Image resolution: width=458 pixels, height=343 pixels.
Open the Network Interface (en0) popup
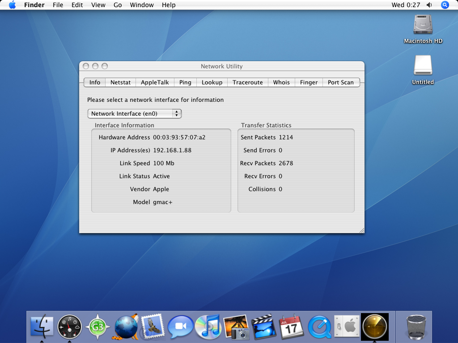[x=135, y=114]
